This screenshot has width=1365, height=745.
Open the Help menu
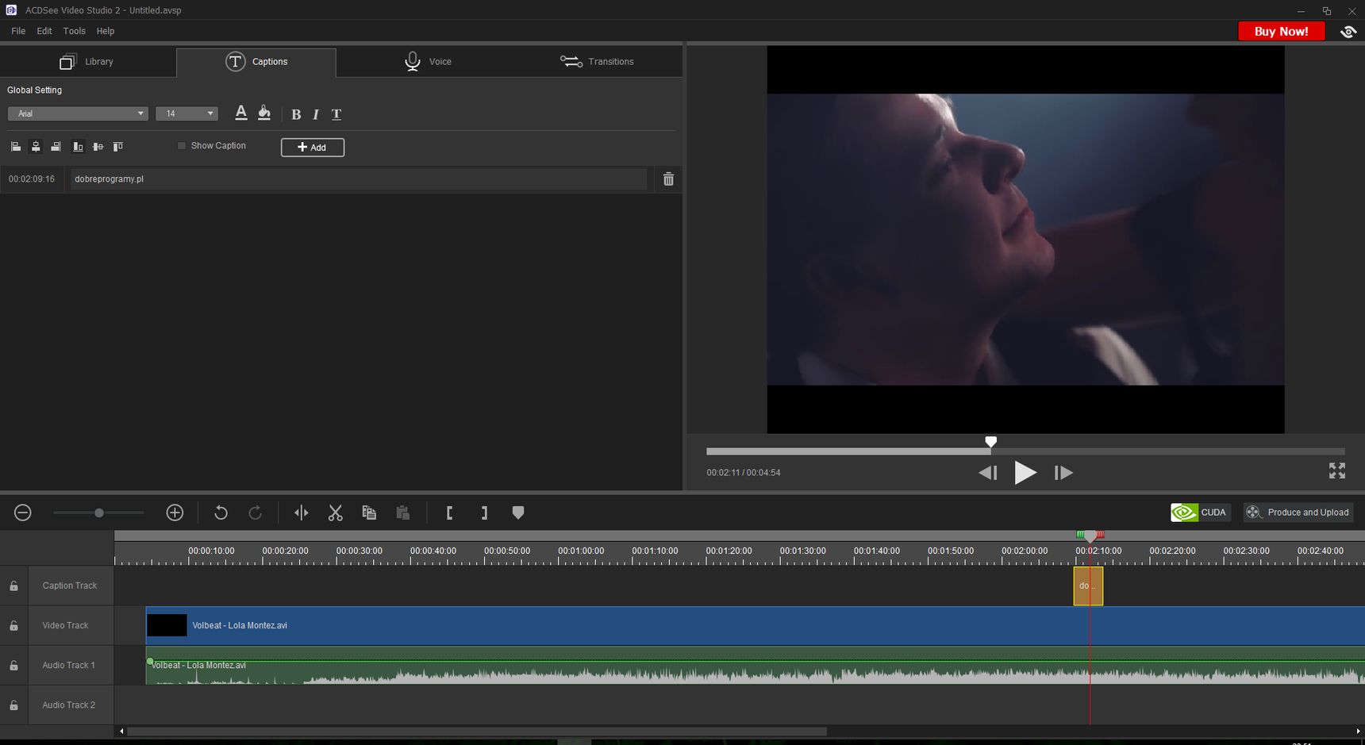(106, 31)
